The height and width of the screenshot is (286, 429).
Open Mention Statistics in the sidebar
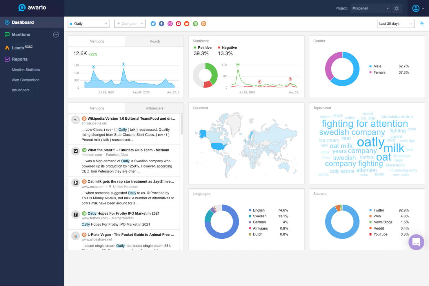click(x=26, y=70)
